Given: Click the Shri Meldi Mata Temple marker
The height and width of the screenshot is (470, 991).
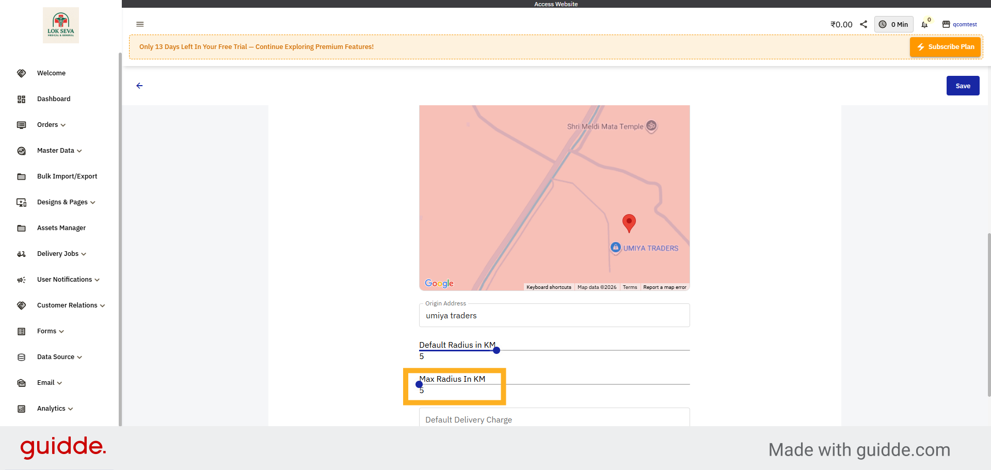Looking at the screenshot, I should point(651,126).
